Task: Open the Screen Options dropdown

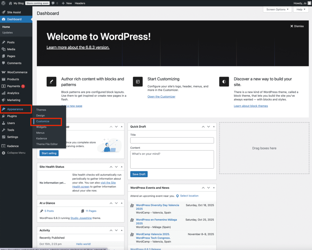Action: [x=277, y=9]
